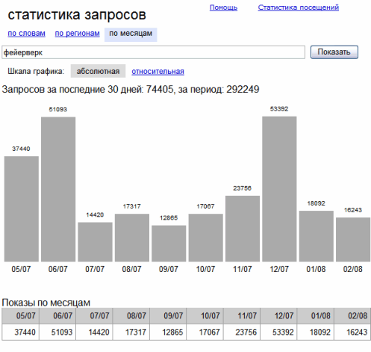This screenshot has height=352, width=371.
Task: Click the tallest 12/07 bar in the chart
Action: (x=279, y=189)
